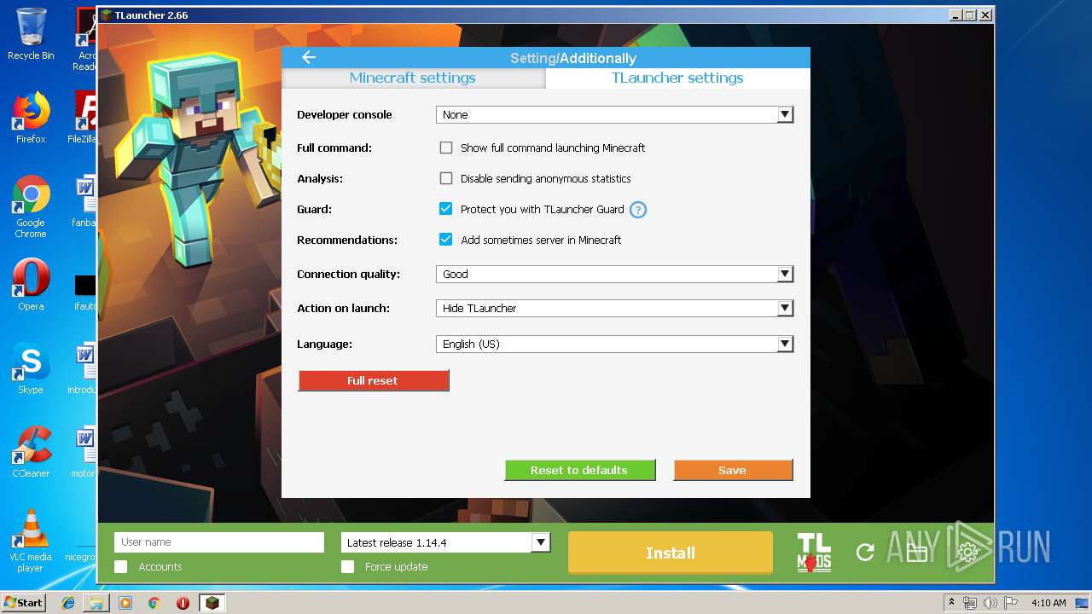Select TLauncher settings tab
Viewport: 1092px width, 614px height.
coord(677,78)
